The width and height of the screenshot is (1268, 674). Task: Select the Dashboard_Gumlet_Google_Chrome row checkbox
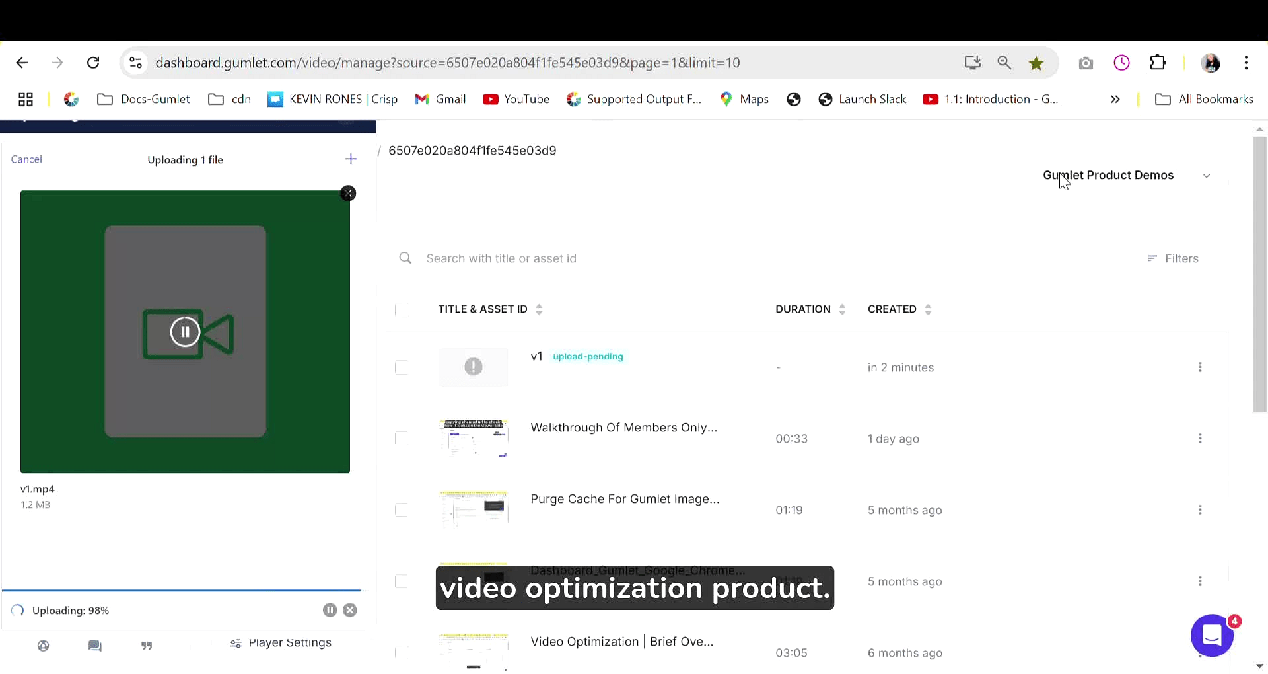pos(402,581)
